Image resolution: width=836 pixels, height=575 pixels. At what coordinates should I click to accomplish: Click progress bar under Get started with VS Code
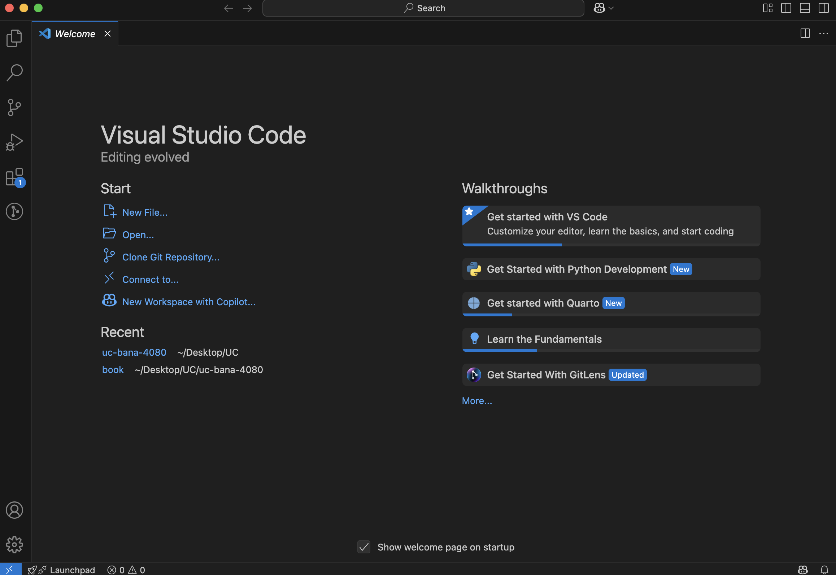611,245
